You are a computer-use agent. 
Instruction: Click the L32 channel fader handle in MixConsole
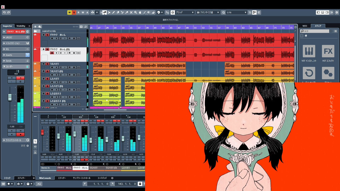(58, 136)
